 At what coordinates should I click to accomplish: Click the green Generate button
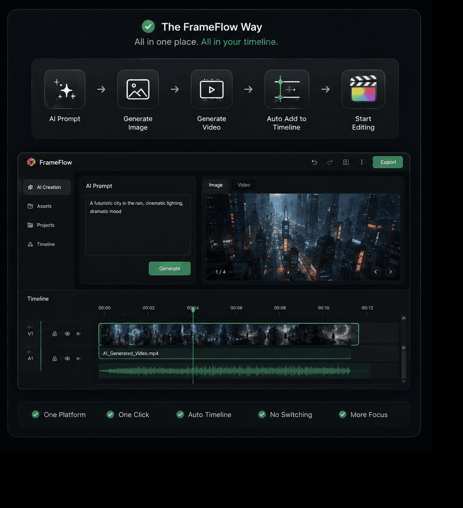[x=170, y=268]
